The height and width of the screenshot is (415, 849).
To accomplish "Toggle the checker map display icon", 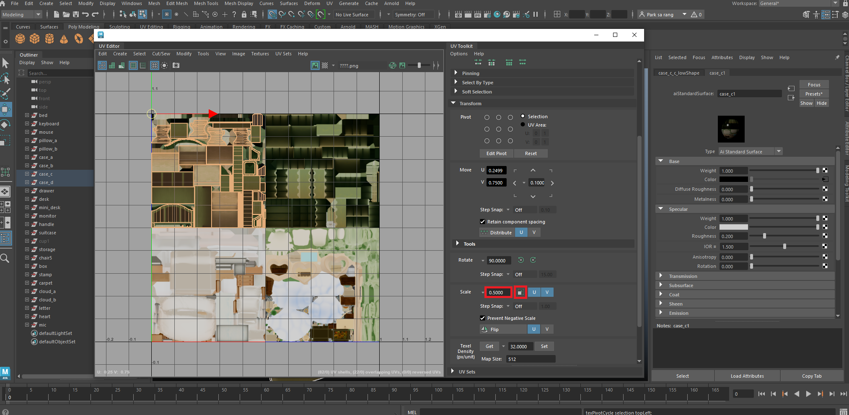I will (325, 65).
